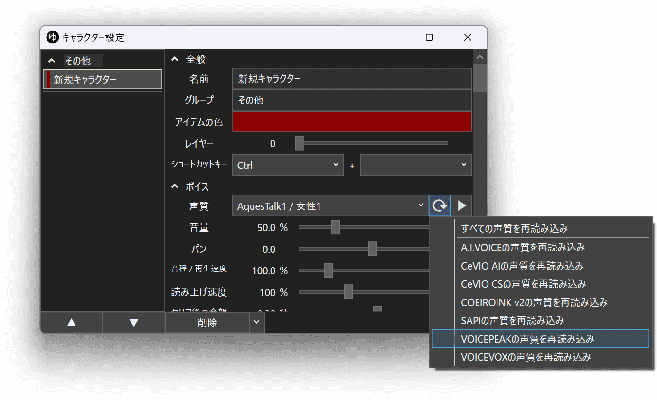
Task: Expand the 削除 button's additional options
Action: (x=256, y=322)
